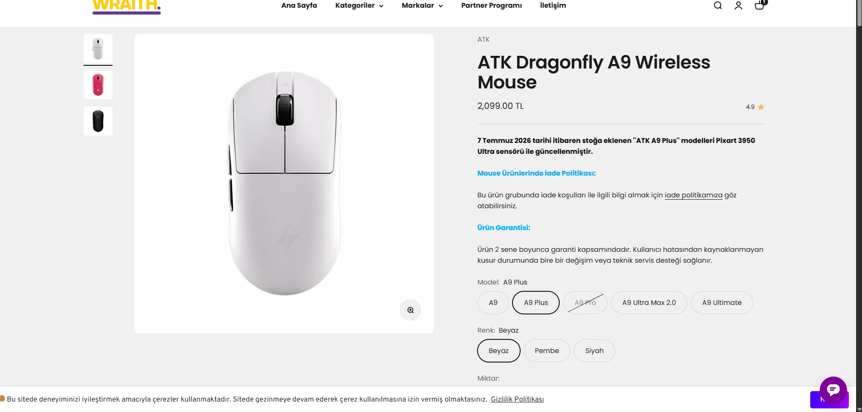862x412 pixels.
Task: Choose the A9 Ultimate model
Action: point(722,303)
